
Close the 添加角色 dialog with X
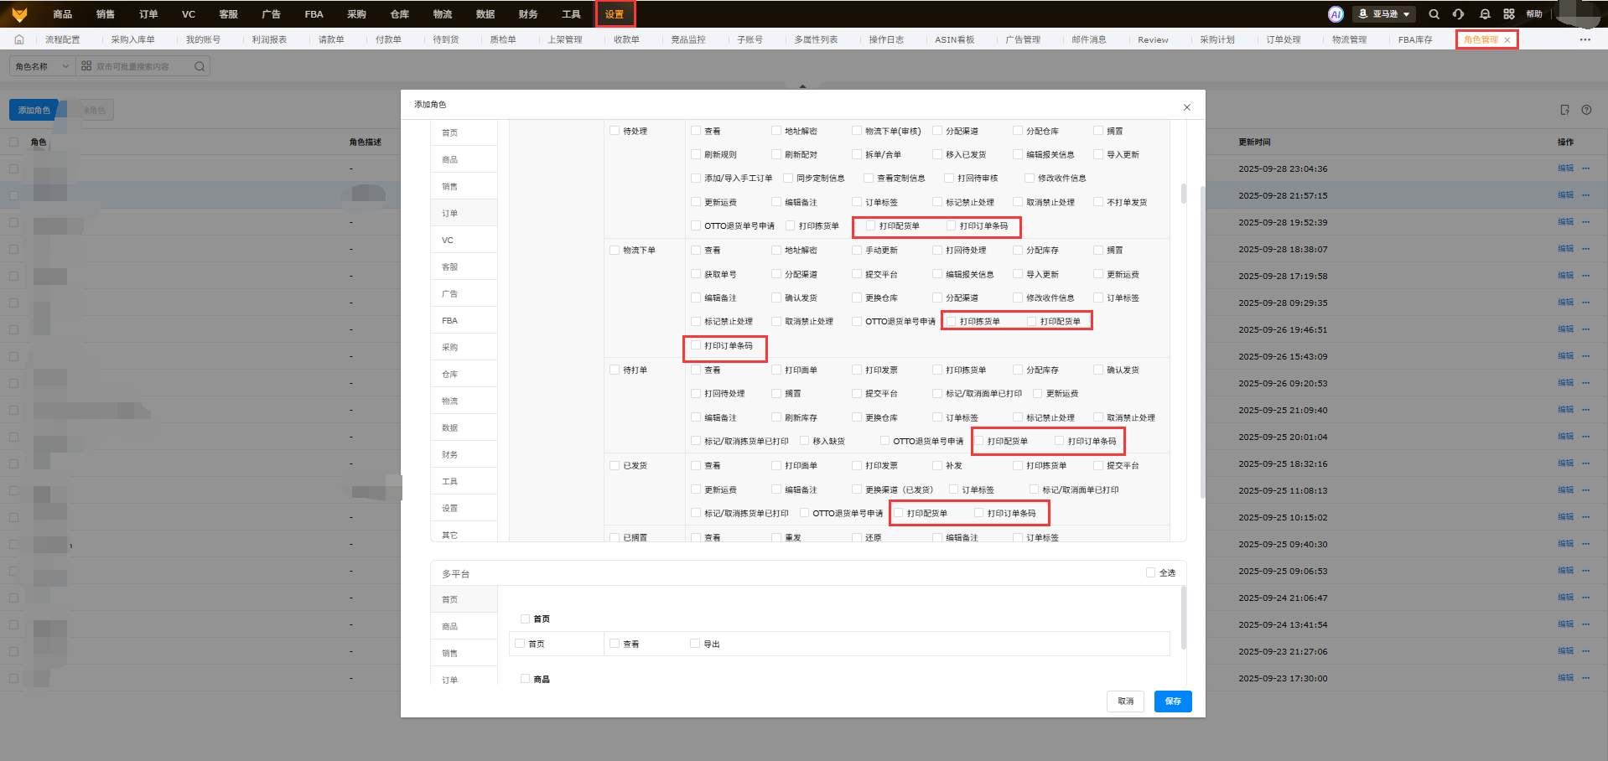click(1186, 107)
